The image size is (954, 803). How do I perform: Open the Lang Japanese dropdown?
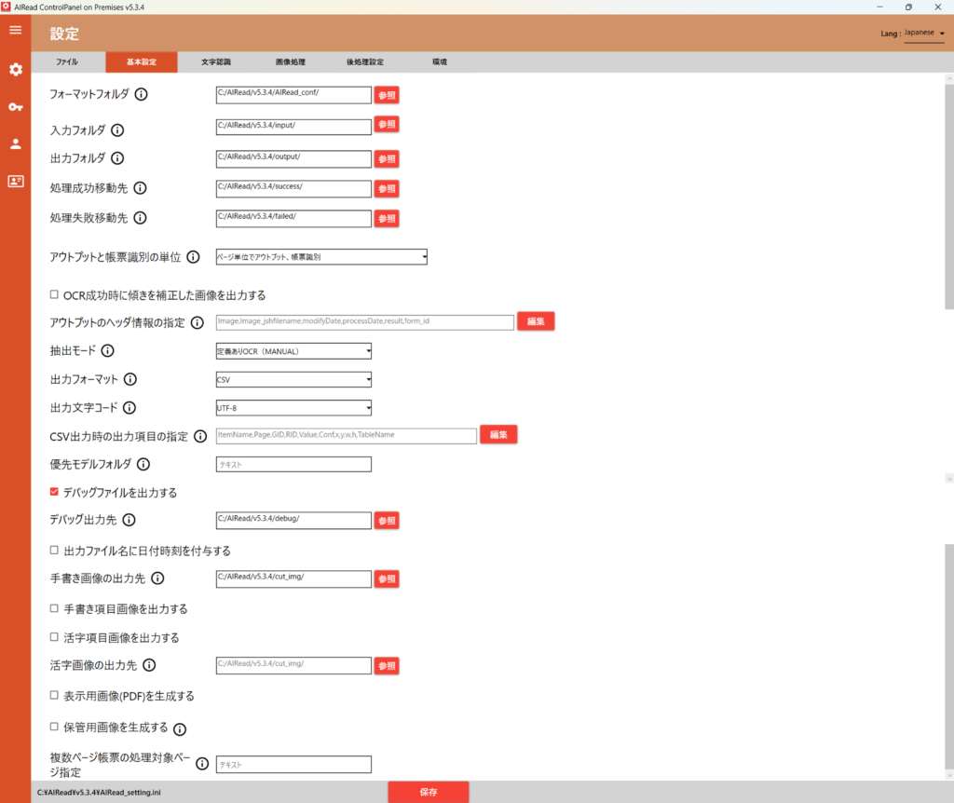coord(924,33)
